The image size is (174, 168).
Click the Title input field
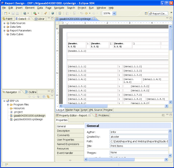tap(139, 146)
